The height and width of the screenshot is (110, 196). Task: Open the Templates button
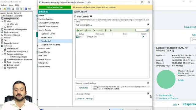[x=83, y=88]
